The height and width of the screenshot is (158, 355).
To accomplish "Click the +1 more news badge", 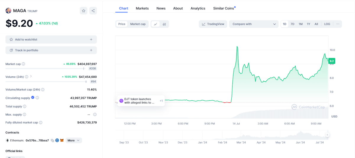I will tap(161, 101).
